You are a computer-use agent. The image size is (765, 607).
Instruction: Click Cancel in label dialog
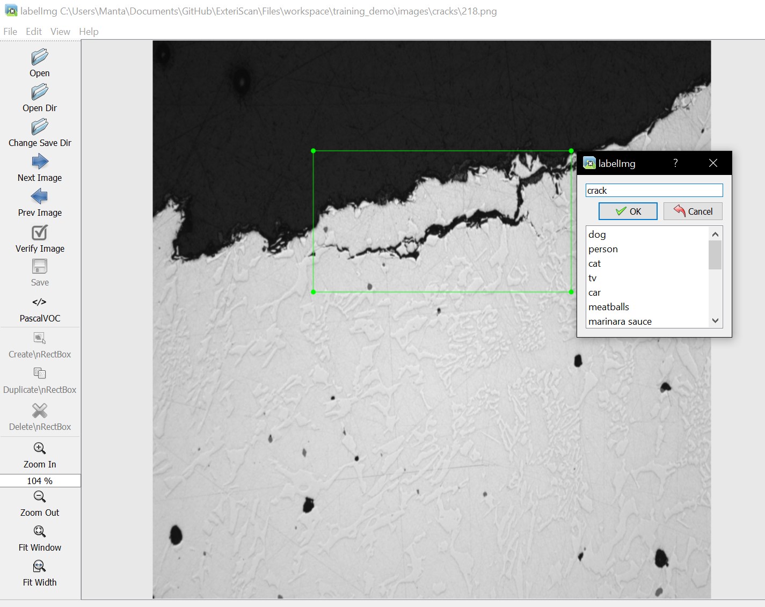point(693,211)
